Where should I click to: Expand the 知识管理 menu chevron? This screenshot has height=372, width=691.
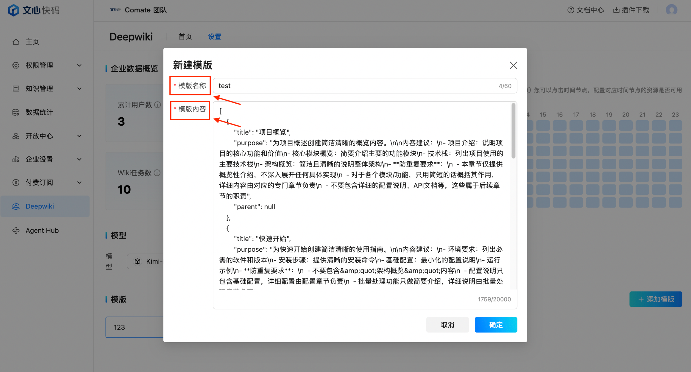click(79, 89)
